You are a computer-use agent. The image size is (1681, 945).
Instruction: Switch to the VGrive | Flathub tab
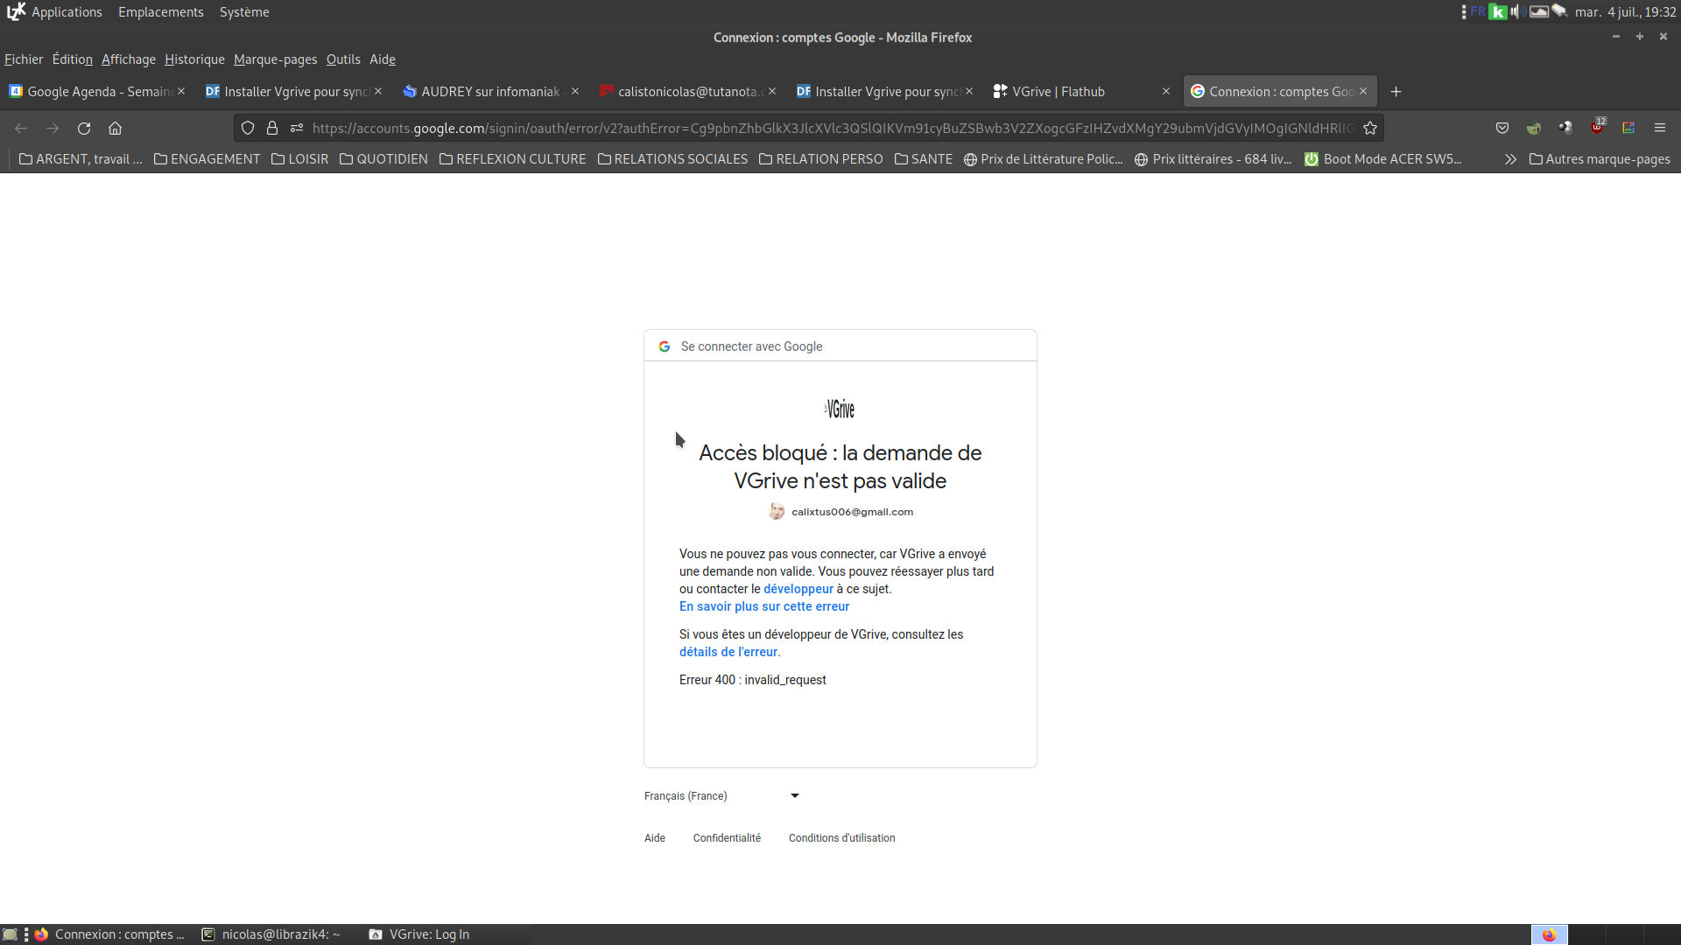tap(1059, 92)
